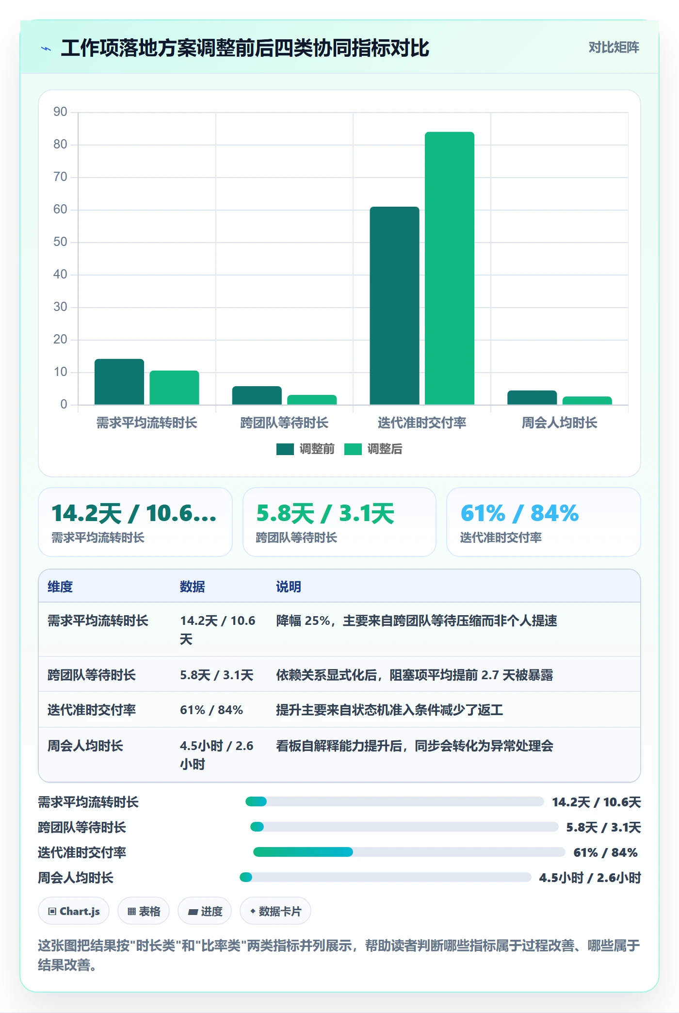Click the chart title 工作项落地方案调整前后四类协同指标对比
This screenshot has height=1013, width=679.
click(x=245, y=48)
